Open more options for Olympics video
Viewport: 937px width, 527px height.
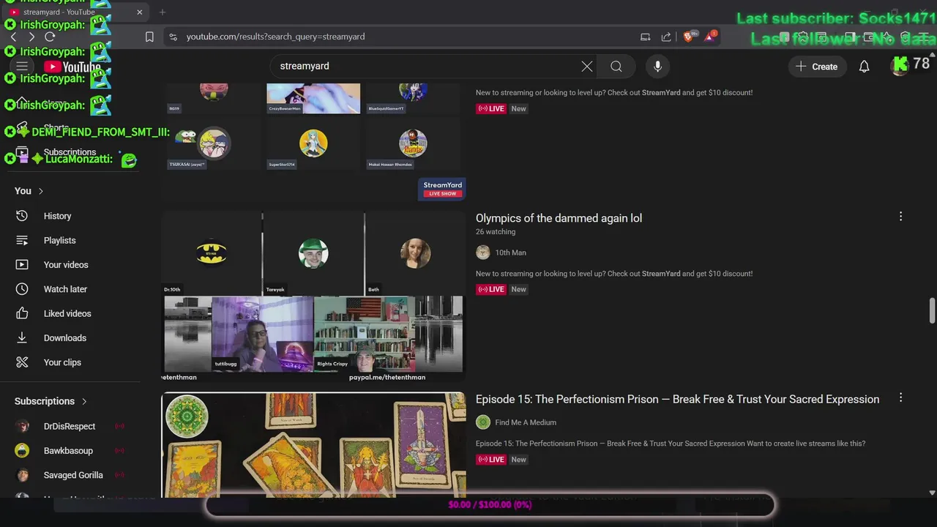(x=900, y=217)
